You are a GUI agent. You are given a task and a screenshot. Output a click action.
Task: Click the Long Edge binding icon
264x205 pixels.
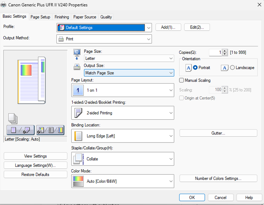[x=78, y=136]
